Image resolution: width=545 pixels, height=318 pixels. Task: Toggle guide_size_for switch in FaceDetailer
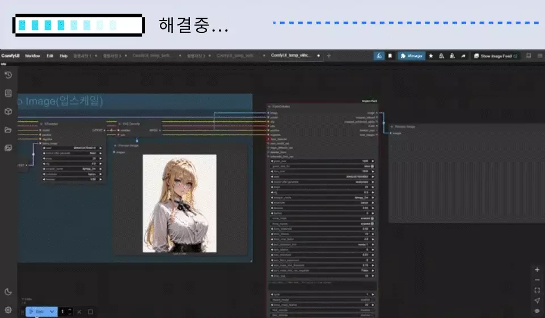372,166
